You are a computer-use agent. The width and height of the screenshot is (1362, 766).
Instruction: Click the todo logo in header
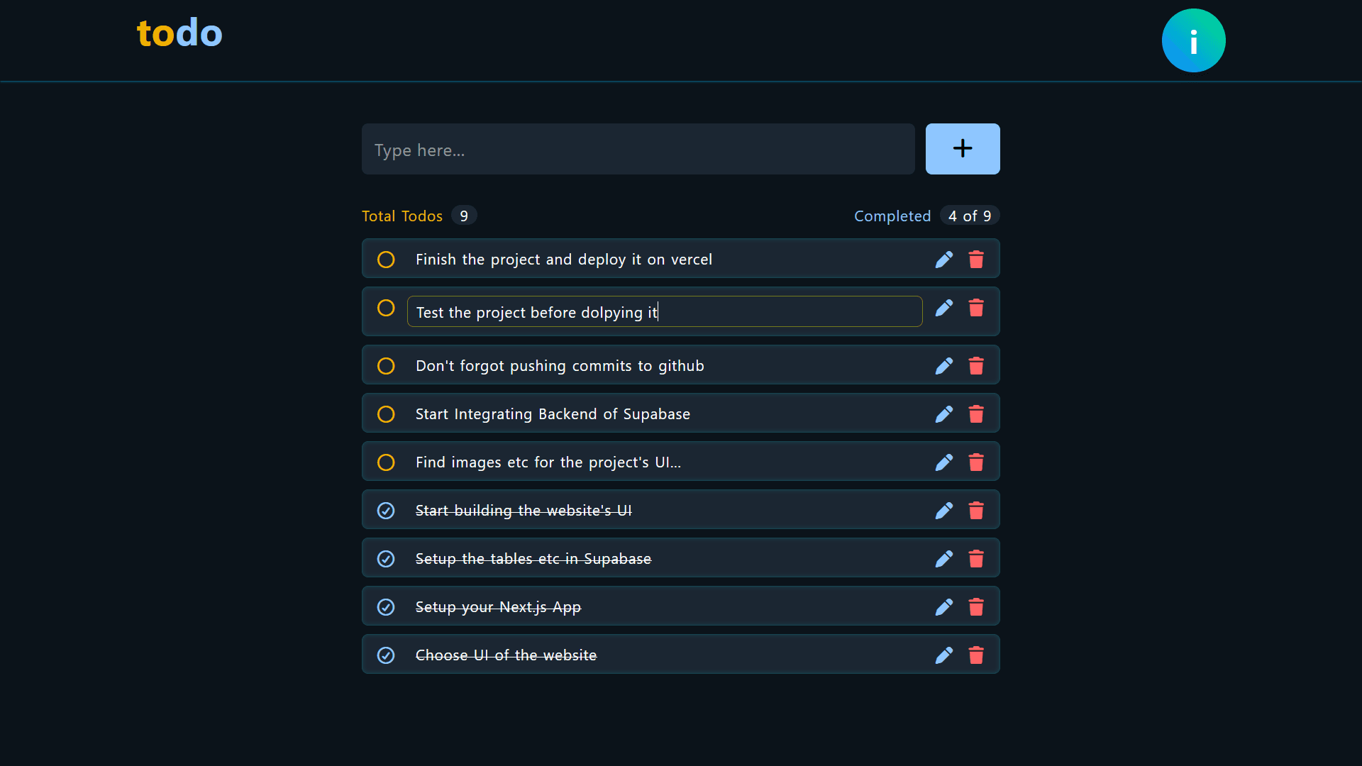pos(179,33)
